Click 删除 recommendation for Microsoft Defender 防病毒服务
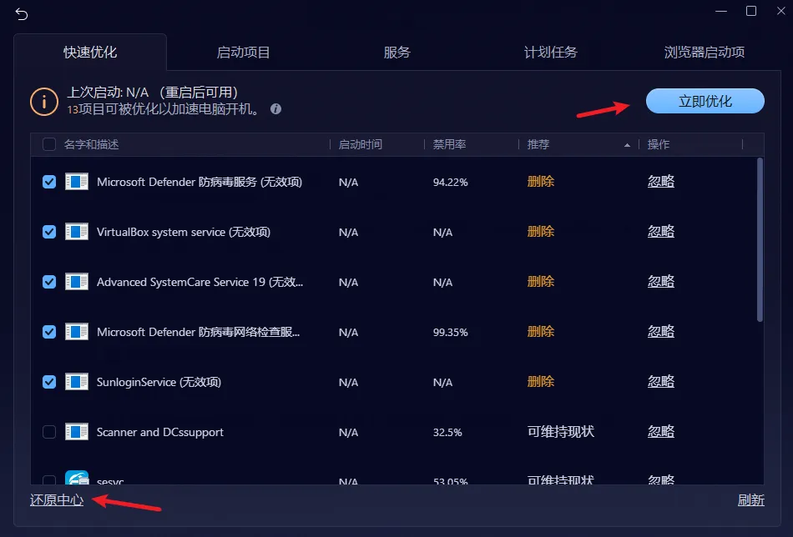 coord(541,181)
